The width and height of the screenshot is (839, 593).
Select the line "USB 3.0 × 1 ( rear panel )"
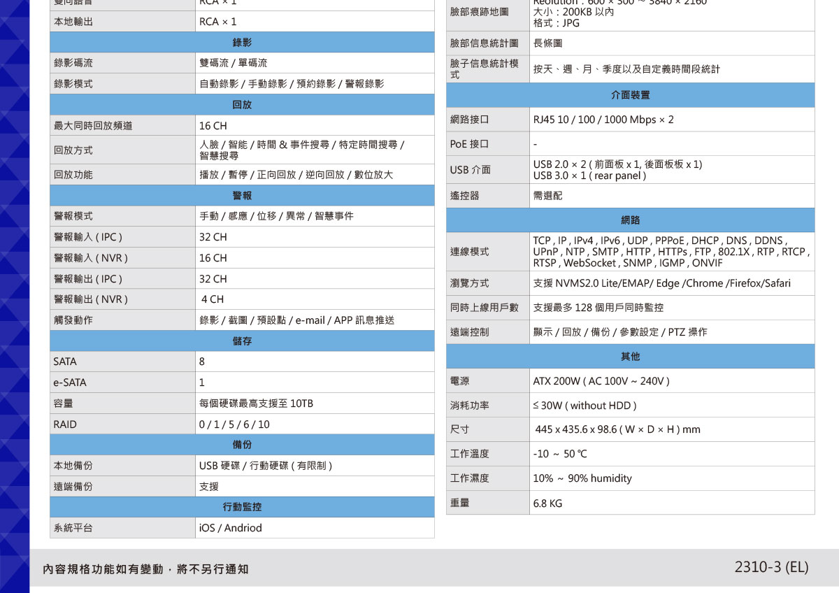pyautogui.click(x=589, y=176)
